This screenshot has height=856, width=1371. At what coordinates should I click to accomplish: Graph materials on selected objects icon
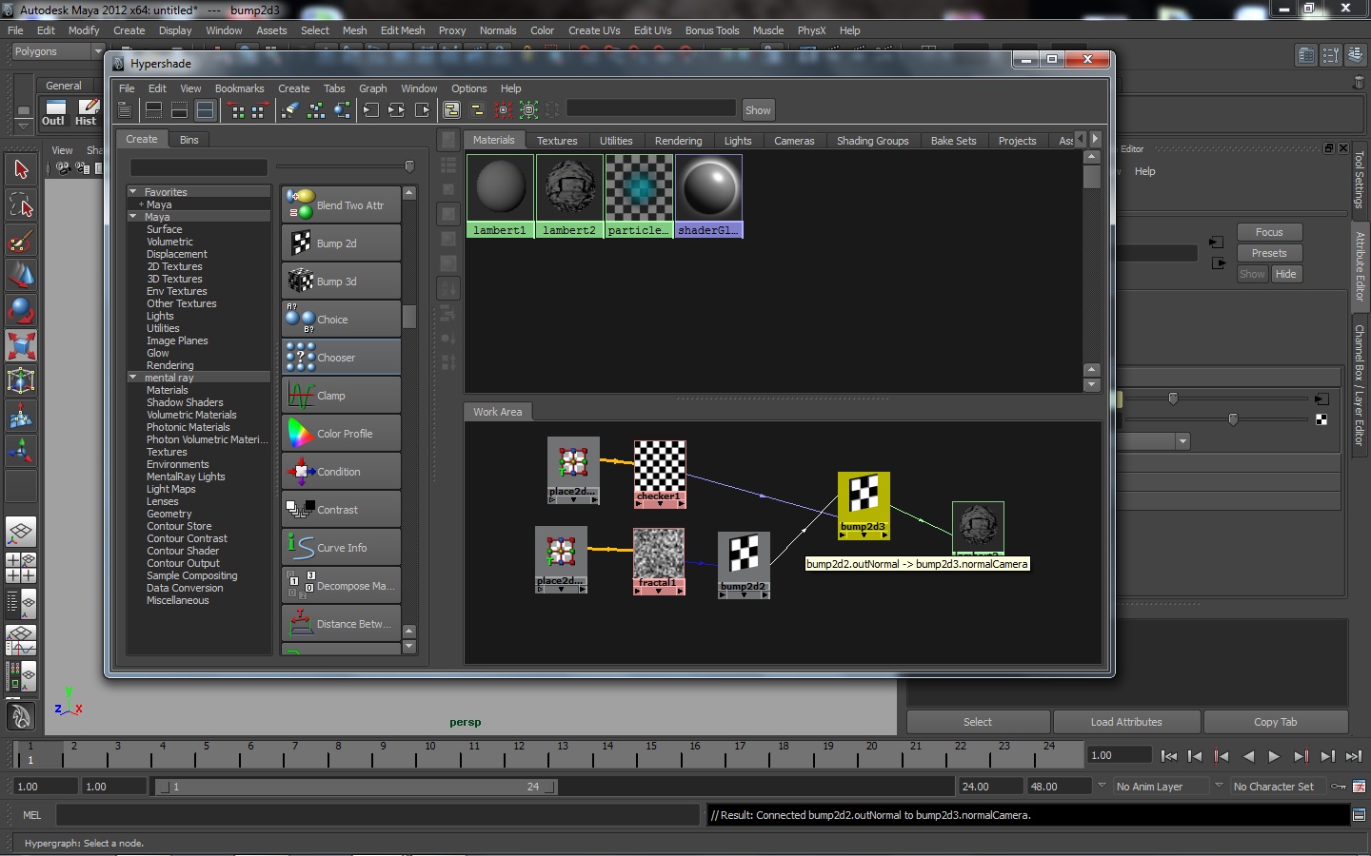pos(342,110)
